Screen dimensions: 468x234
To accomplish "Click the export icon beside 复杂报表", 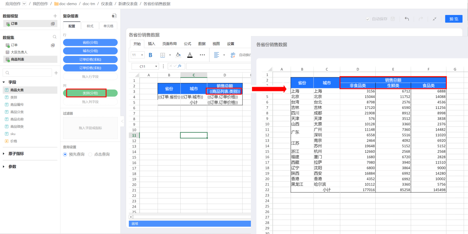I will [114, 16].
